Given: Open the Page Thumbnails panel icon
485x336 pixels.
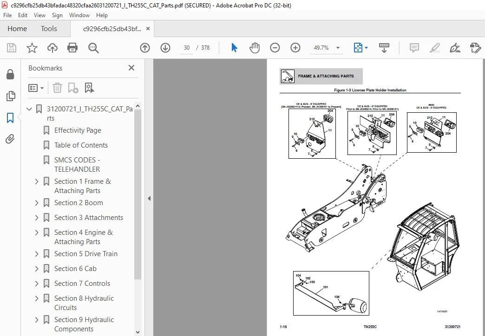Looking at the screenshot, I should coord(10,96).
